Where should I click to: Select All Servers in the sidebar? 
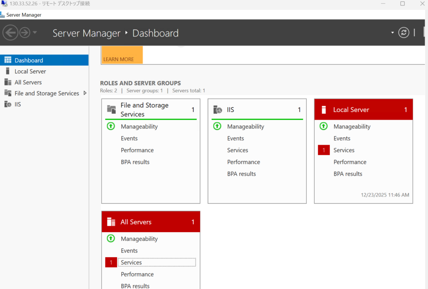28,82
